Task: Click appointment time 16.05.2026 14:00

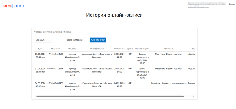Action: 119,70
